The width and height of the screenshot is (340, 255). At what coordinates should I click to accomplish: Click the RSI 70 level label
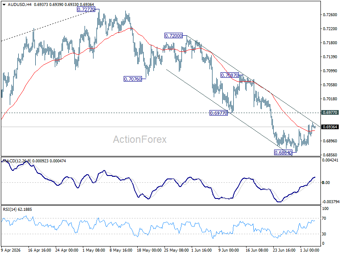pyautogui.click(x=324, y=218)
